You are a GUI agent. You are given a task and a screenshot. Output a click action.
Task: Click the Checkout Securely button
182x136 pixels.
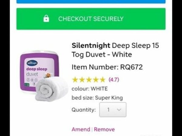point(91,19)
